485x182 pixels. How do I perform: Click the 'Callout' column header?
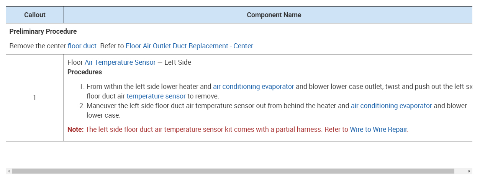click(x=35, y=15)
